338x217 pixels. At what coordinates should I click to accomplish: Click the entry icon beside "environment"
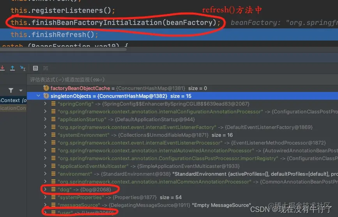53,174
